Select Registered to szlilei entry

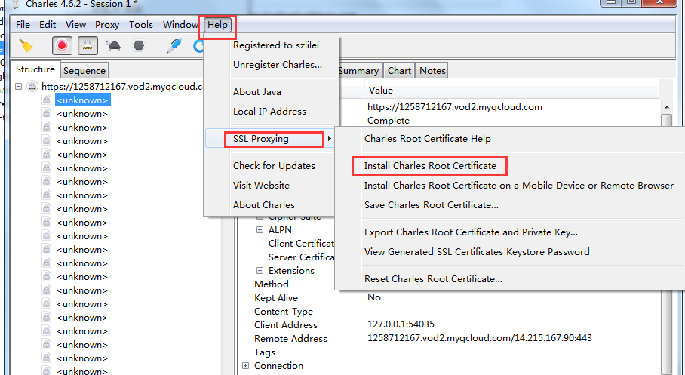coord(275,45)
